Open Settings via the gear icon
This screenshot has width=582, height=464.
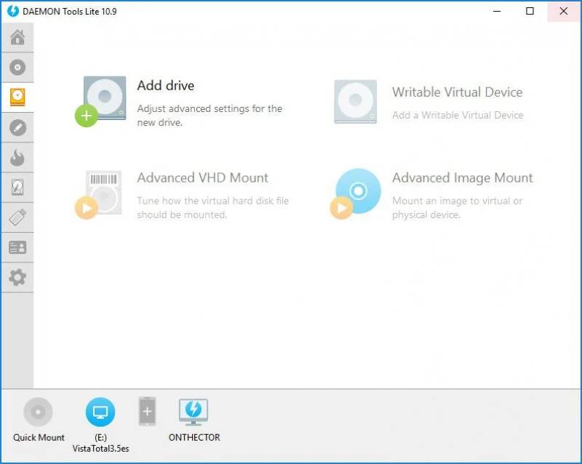coord(17,277)
